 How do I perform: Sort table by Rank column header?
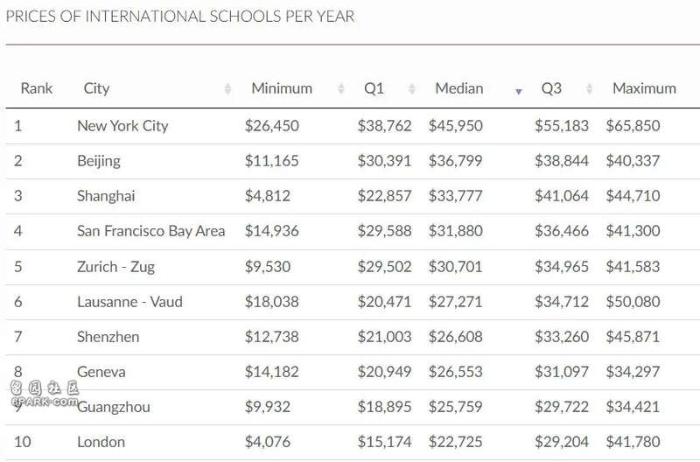click(37, 88)
